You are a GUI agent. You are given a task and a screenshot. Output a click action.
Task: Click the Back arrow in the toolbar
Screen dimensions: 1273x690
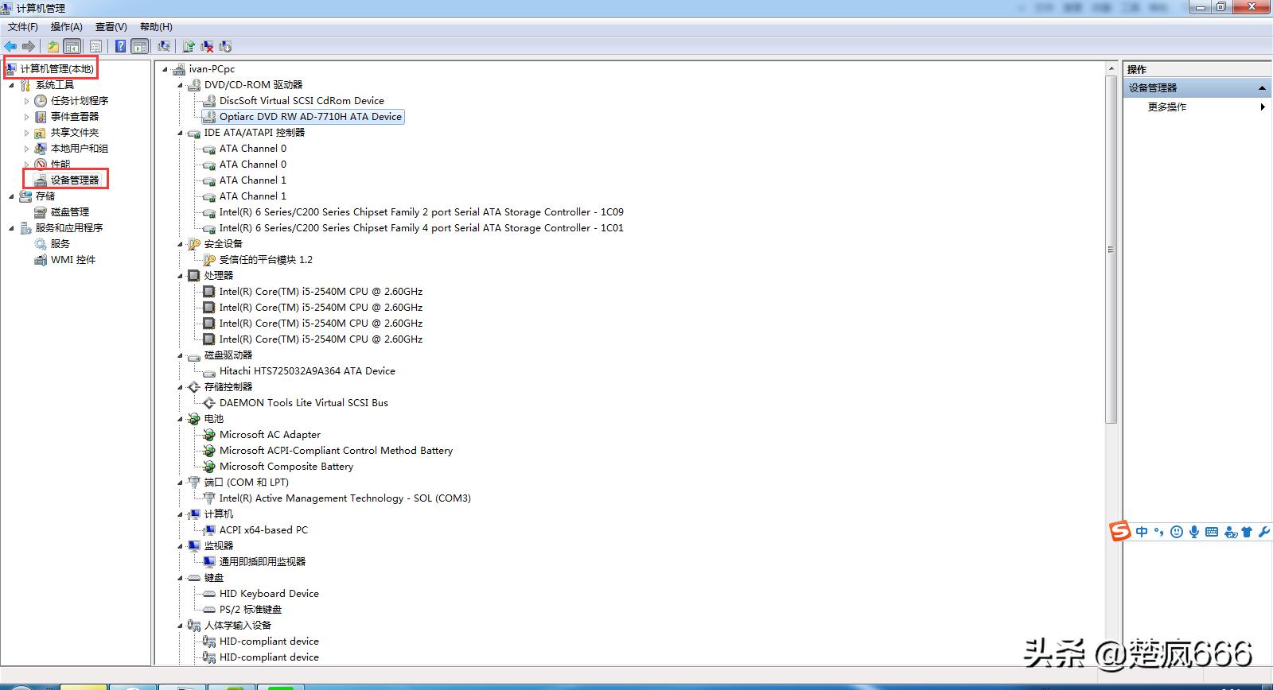pyautogui.click(x=10, y=47)
